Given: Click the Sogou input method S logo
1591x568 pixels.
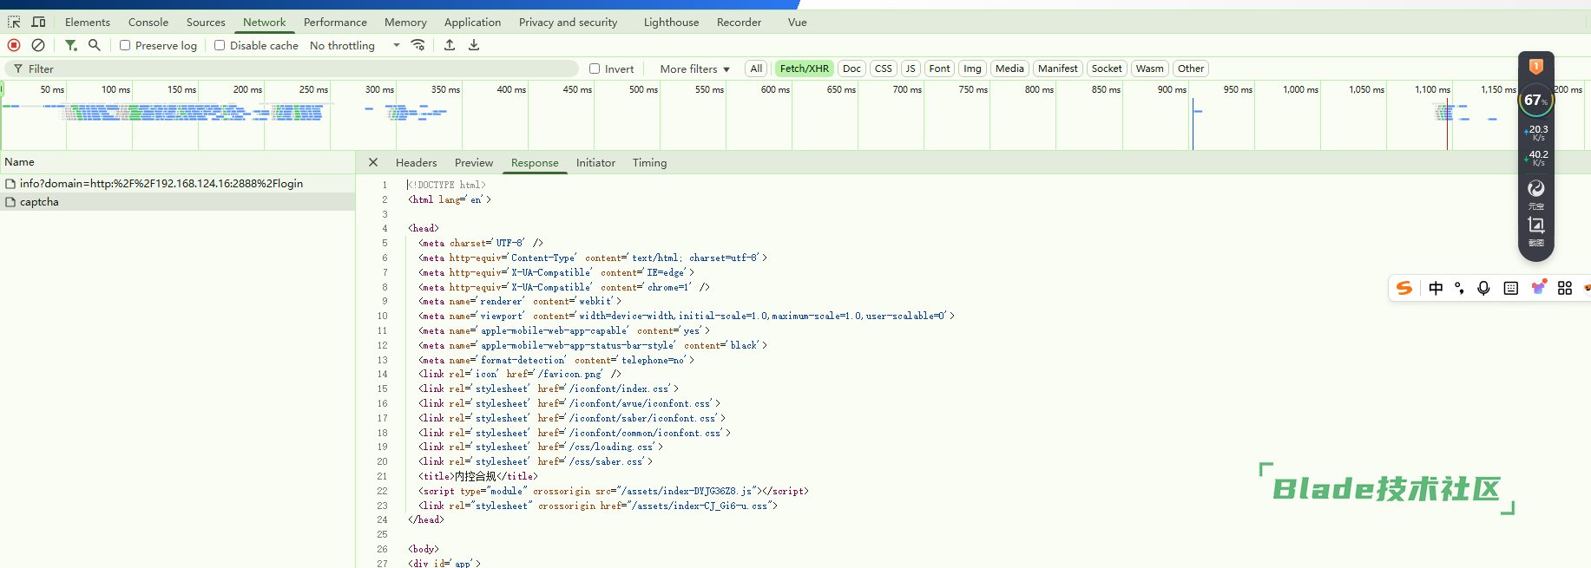Looking at the screenshot, I should [x=1404, y=288].
